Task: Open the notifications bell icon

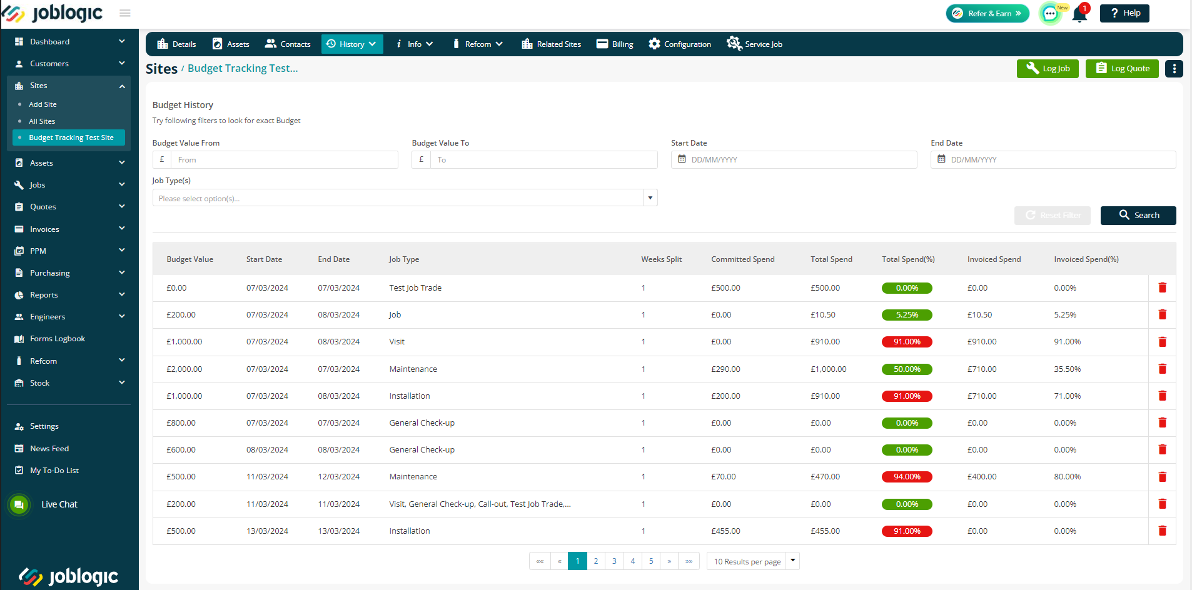Action: point(1079,13)
